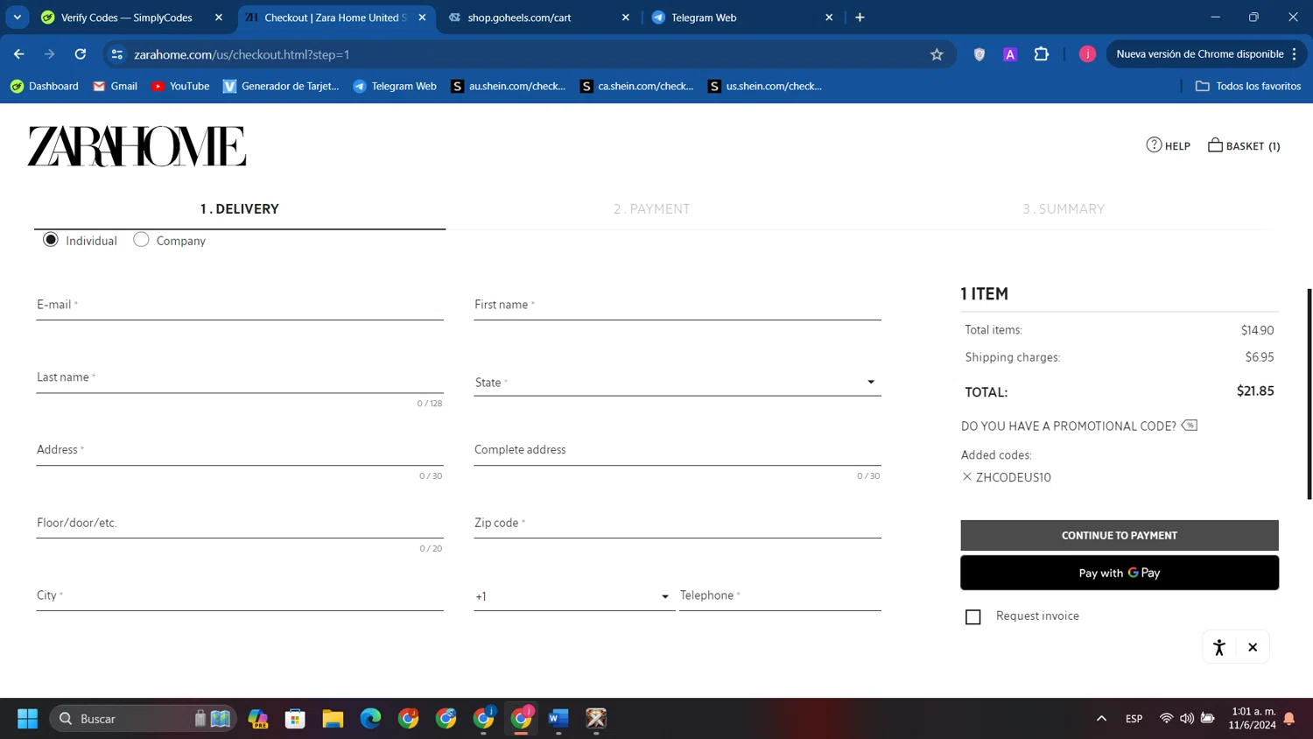Focus the browser address bar URL
Image resolution: width=1313 pixels, height=739 pixels.
(x=242, y=54)
